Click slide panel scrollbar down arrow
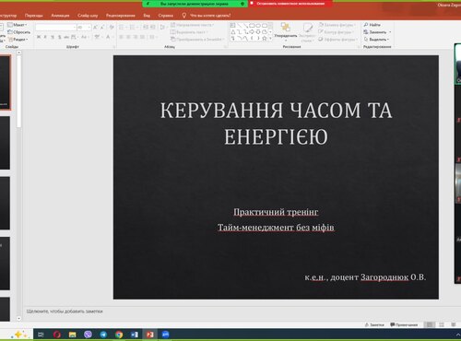Viewport: 461px width, 341px height. click(18, 319)
